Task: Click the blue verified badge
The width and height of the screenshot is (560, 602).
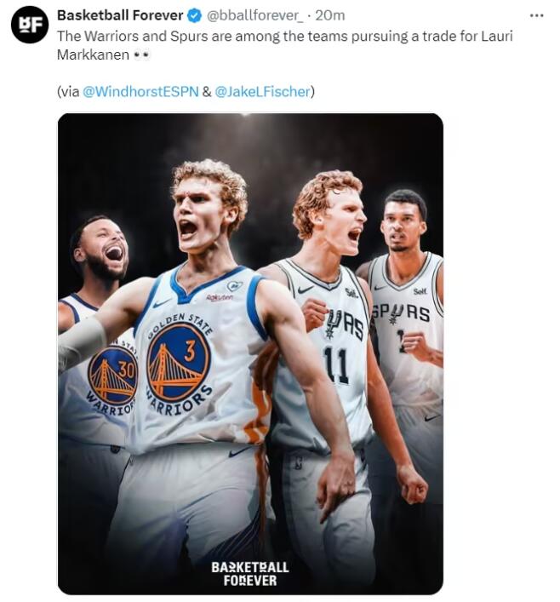Action: coord(195,15)
